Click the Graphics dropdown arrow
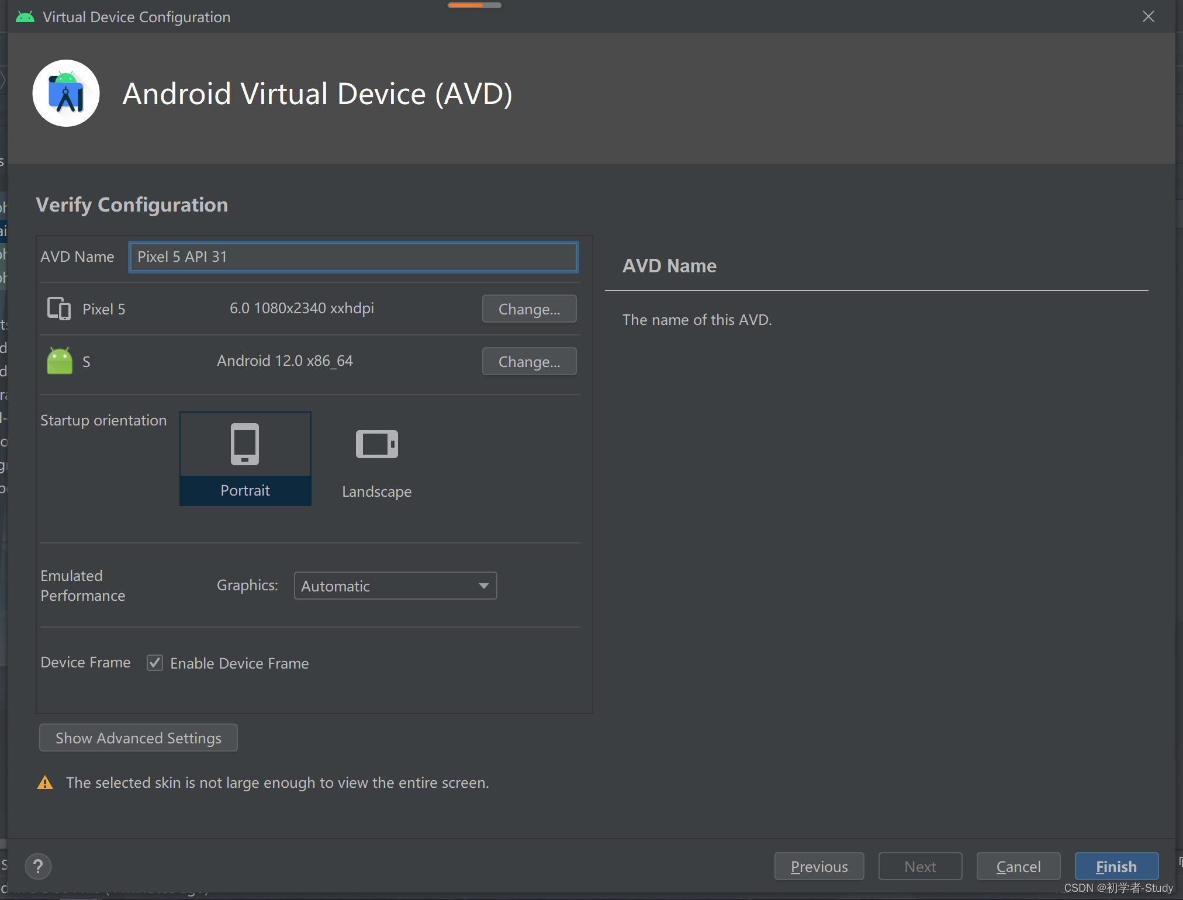This screenshot has width=1183, height=900. tap(483, 586)
